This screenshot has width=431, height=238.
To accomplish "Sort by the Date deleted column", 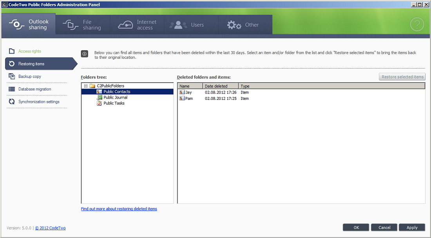I will tap(221, 86).
